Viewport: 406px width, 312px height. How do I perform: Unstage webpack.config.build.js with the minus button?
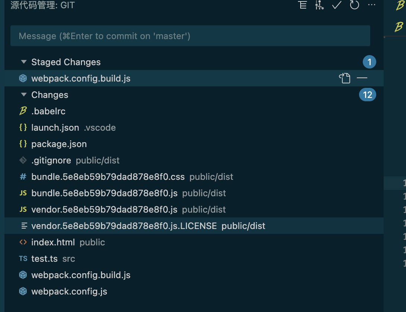(x=362, y=78)
